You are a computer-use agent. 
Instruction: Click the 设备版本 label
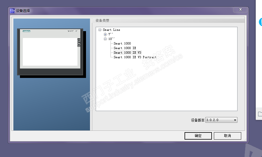tap(198, 120)
